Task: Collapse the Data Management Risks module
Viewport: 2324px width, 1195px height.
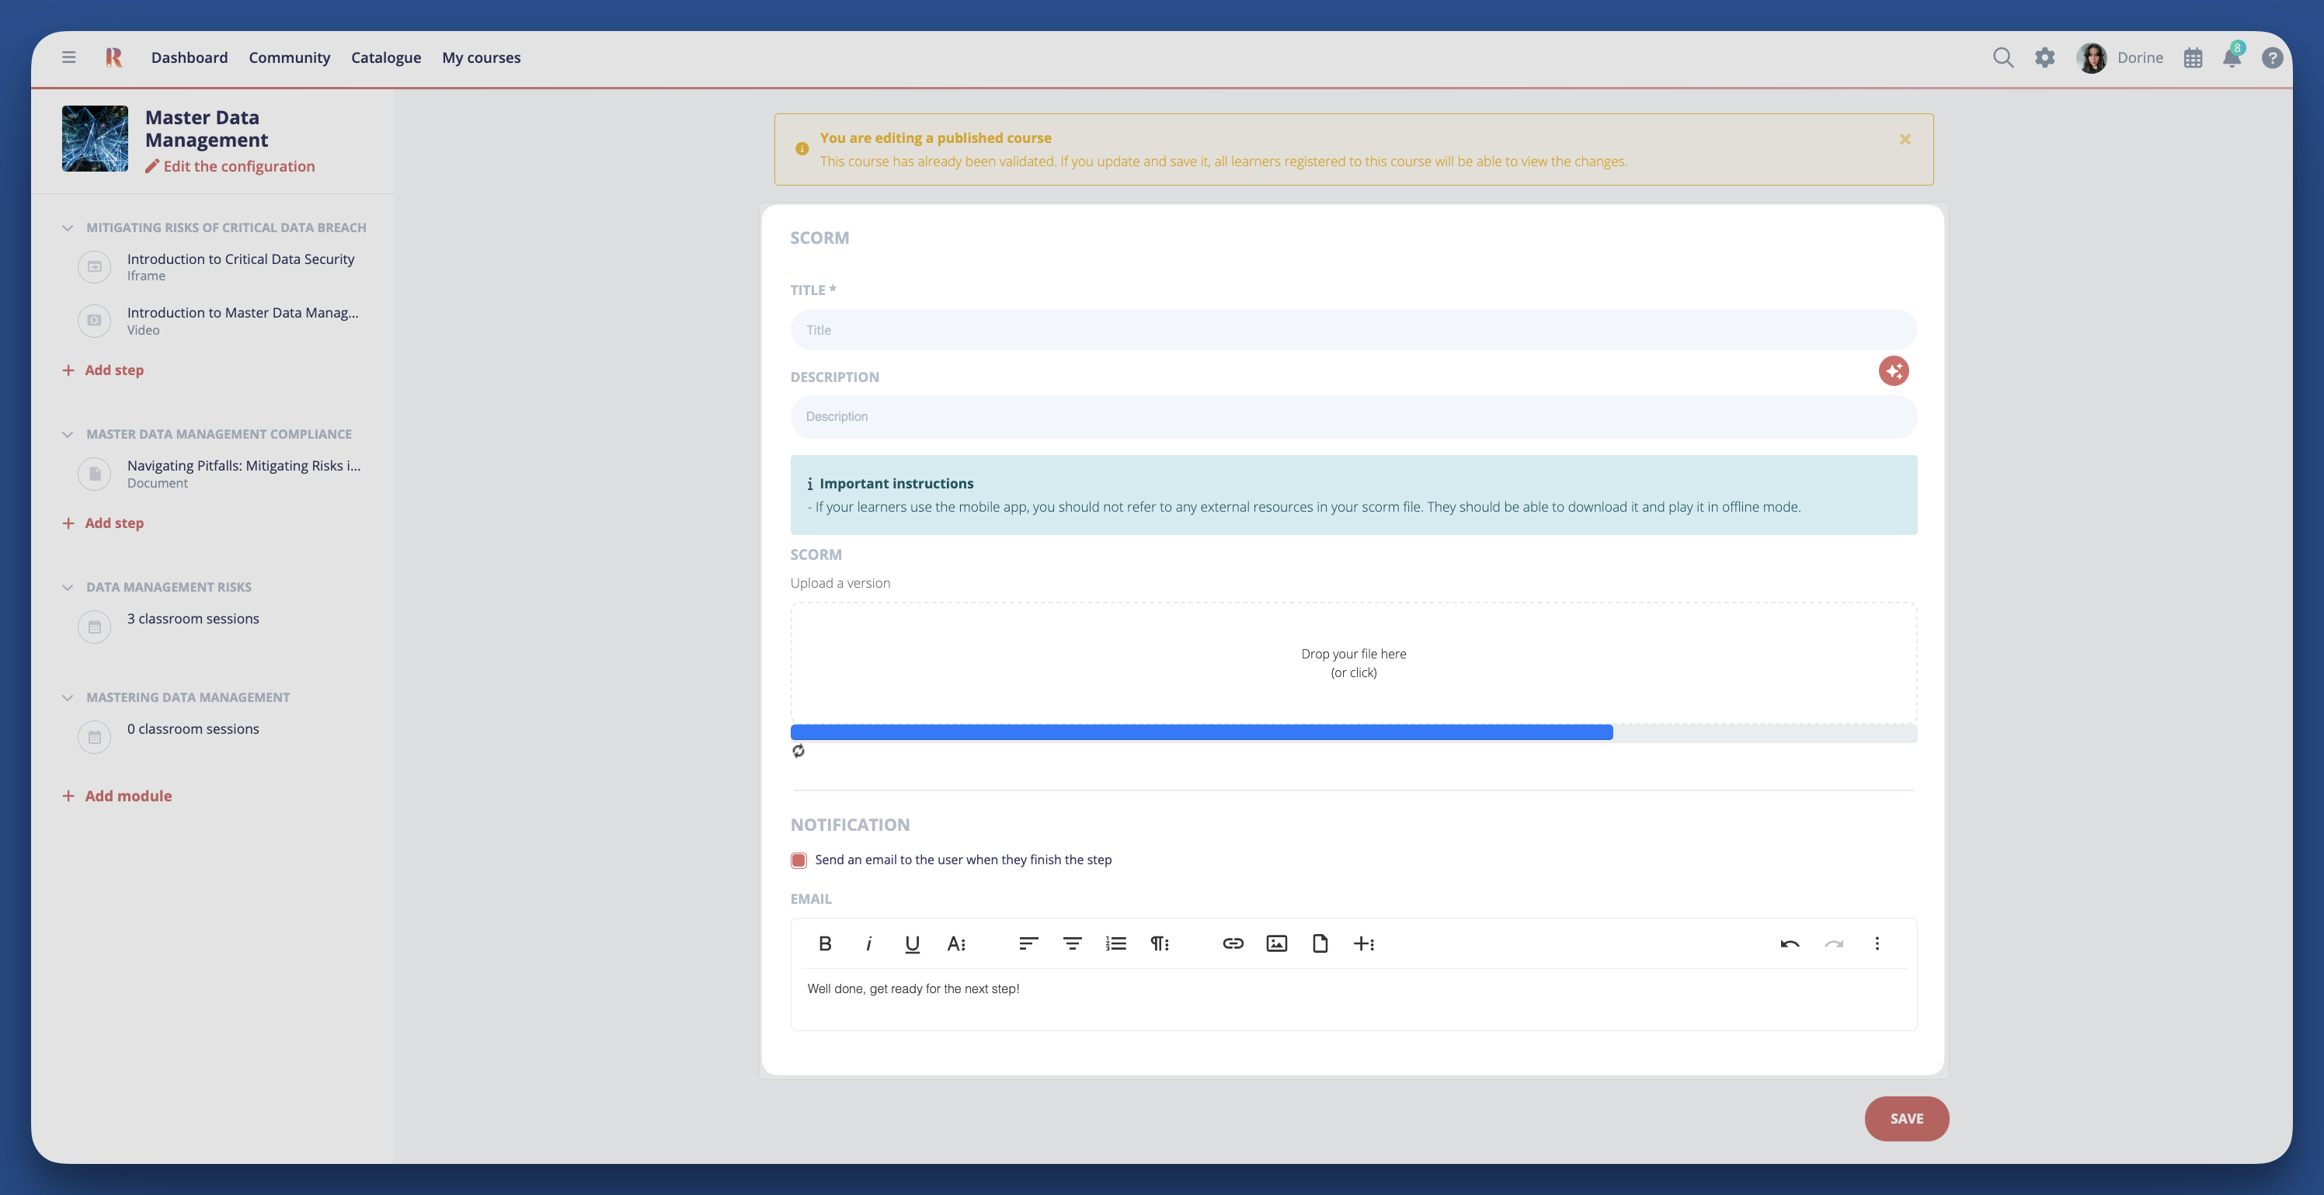Action: [x=68, y=587]
